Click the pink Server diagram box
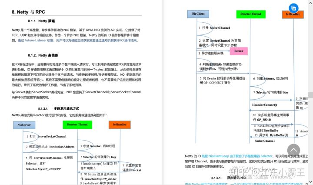The height and width of the screenshot is (185, 313). tap(239, 51)
